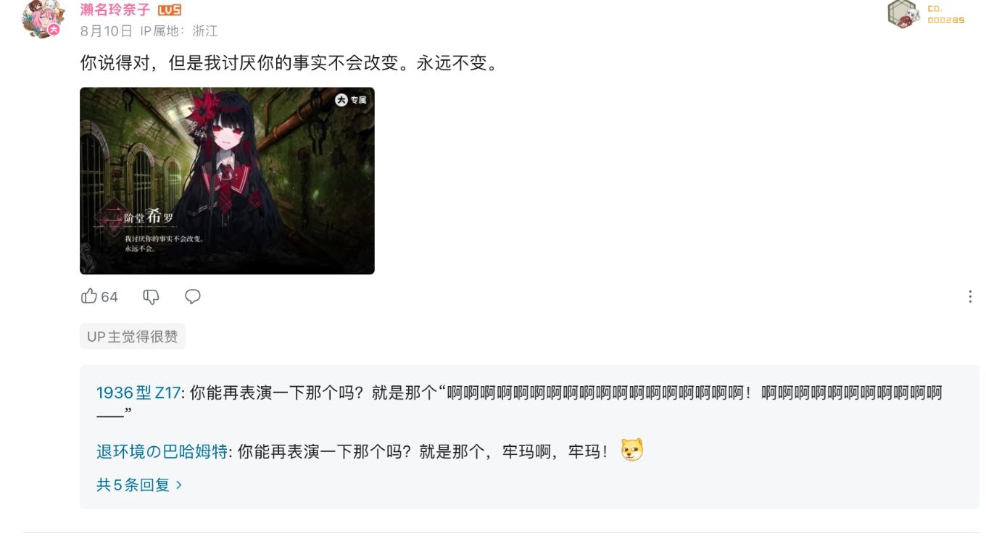Click the speech bubble reply icon
The width and height of the screenshot is (986, 541).
click(x=192, y=296)
